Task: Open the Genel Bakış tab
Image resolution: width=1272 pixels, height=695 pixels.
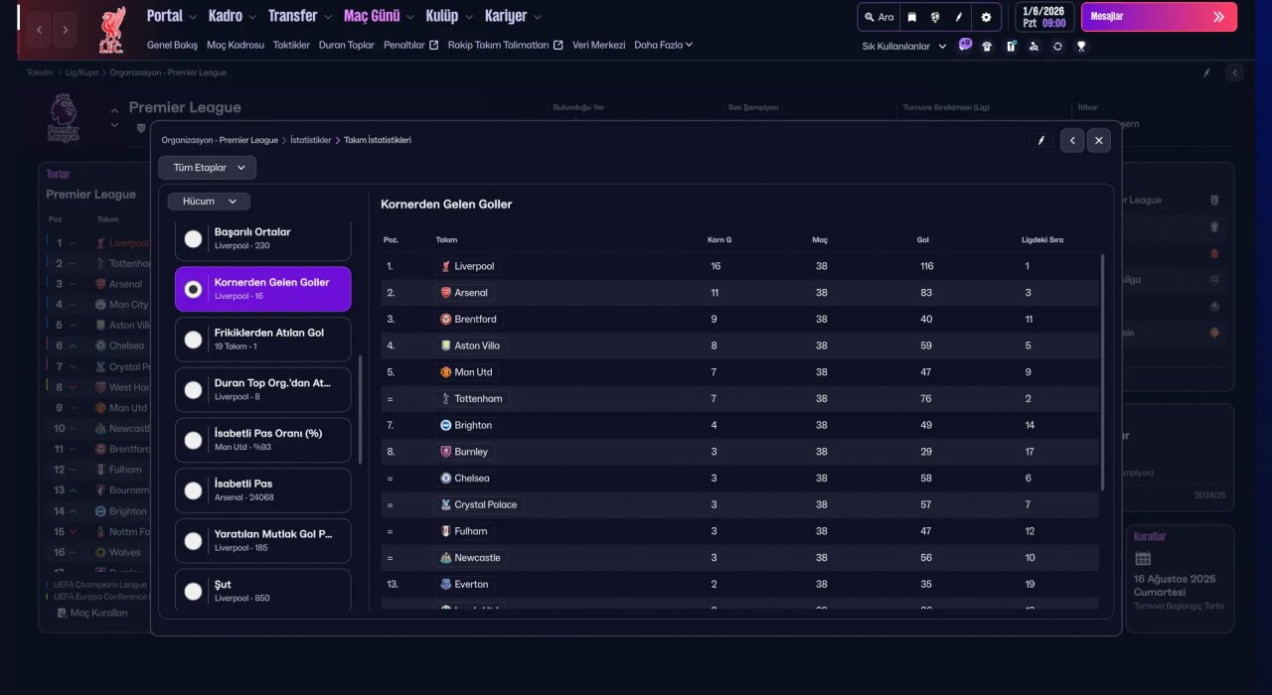Action: (x=172, y=45)
